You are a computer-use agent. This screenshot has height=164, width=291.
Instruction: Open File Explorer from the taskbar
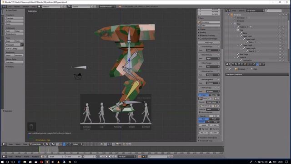pos(25,162)
